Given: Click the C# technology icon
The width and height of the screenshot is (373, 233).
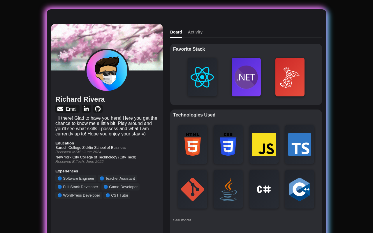Looking at the screenshot, I should pos(264,189).
